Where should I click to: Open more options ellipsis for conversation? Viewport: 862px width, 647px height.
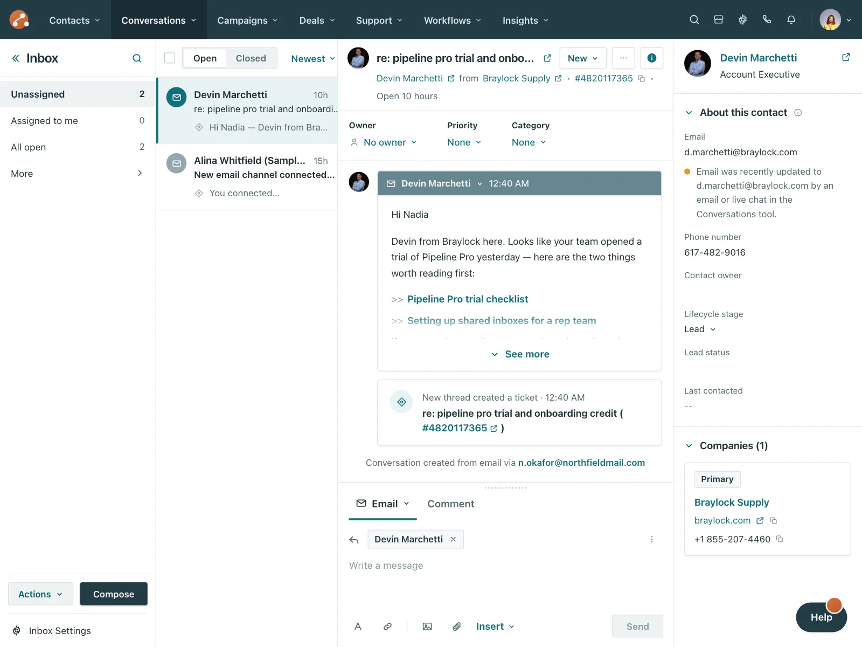point(623,58)
